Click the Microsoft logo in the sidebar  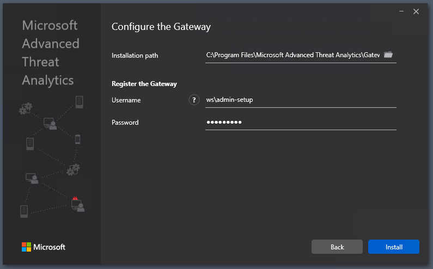tap(44, 247)
